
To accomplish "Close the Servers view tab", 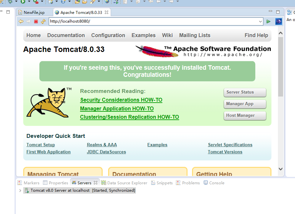I will pos(96,183).
